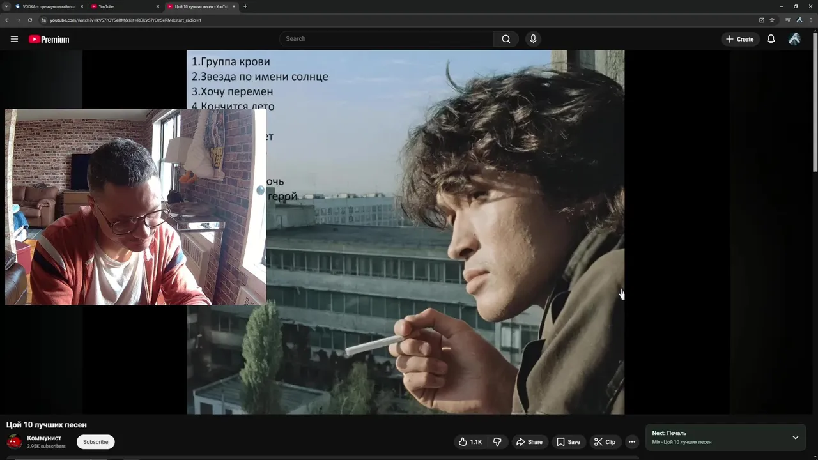This screenshot has height=460, width=818.
Task: Open Chrome three-dot menu
Action: tap(810, 20)
